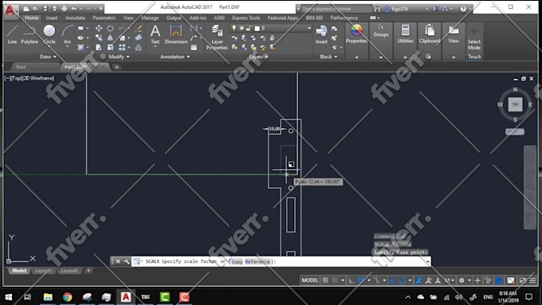Open the Express Tools ribbon tab

click(x=245, y=18)
